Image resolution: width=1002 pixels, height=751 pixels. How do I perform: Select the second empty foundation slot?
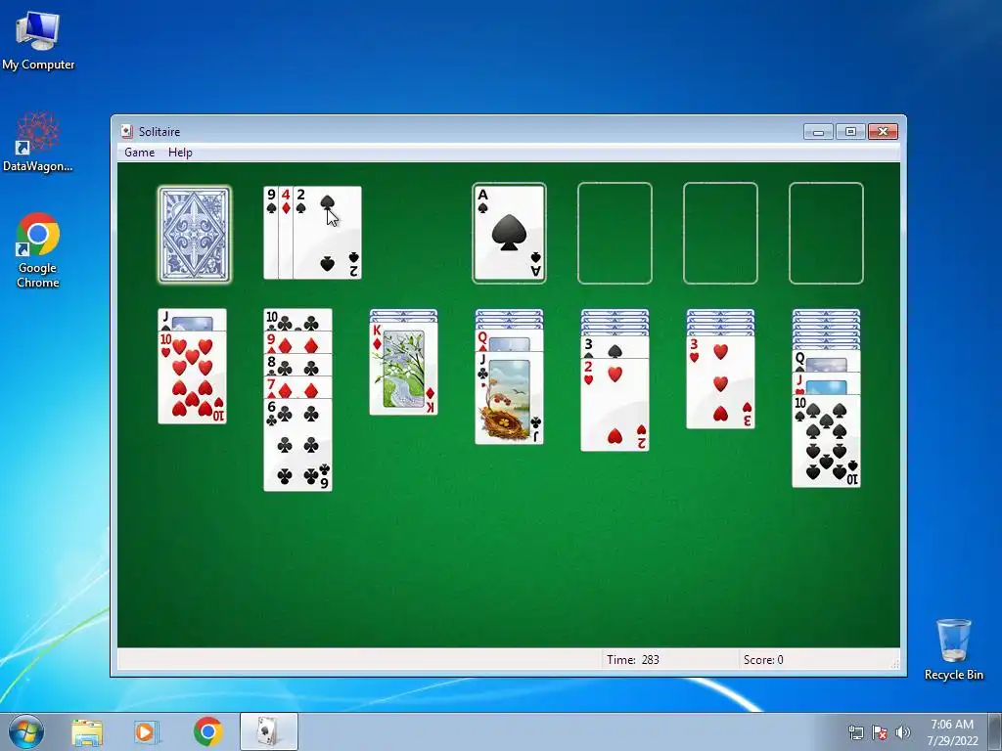(x=615, y=233)
